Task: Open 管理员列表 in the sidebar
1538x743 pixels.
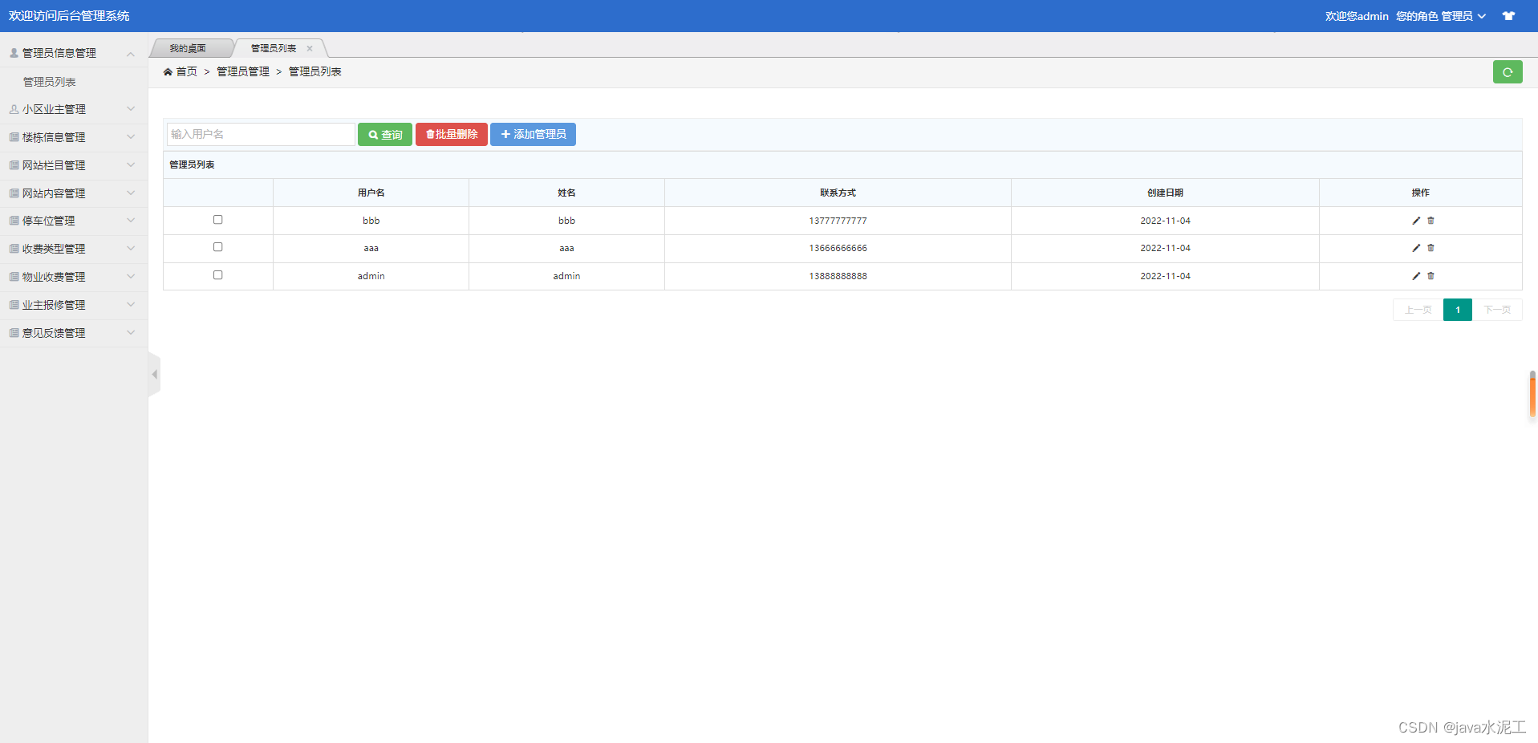Action: pyautogui.click(x=50, y=82)
